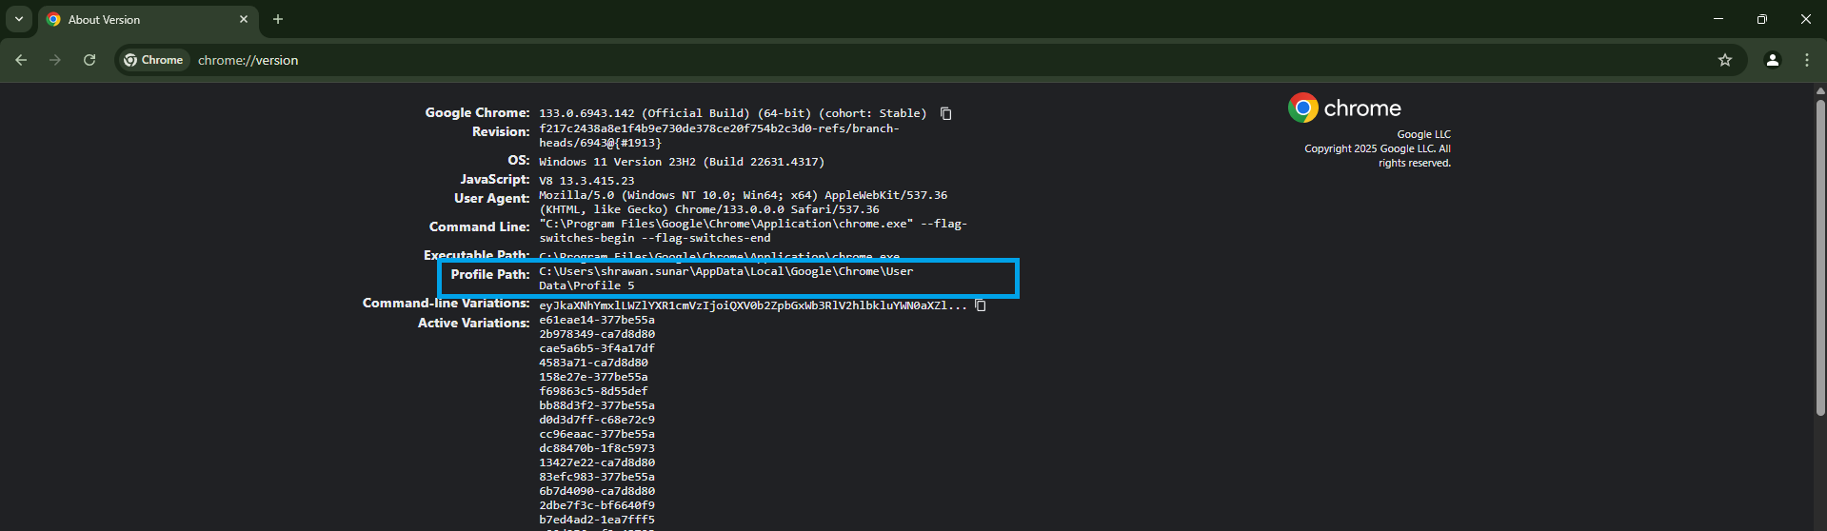Click the browser Back arrow
1827x531 pixels.
click(21, 60)
